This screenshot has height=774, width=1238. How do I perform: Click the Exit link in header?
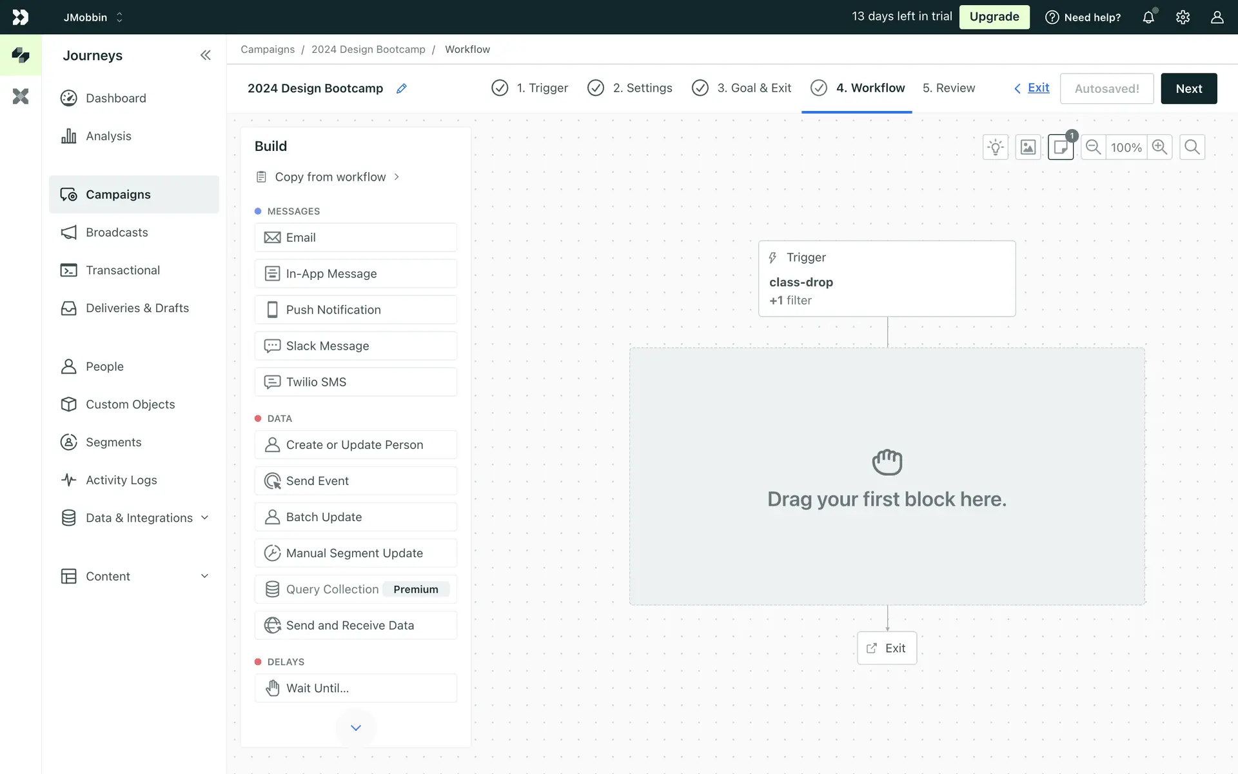(1038, 88)
